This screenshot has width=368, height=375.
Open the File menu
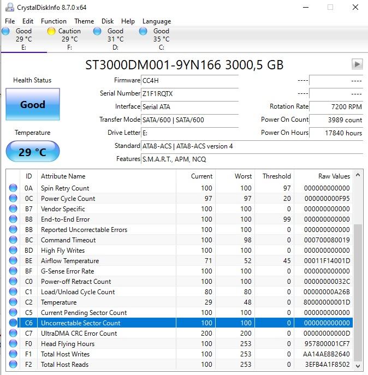(10, 21)
